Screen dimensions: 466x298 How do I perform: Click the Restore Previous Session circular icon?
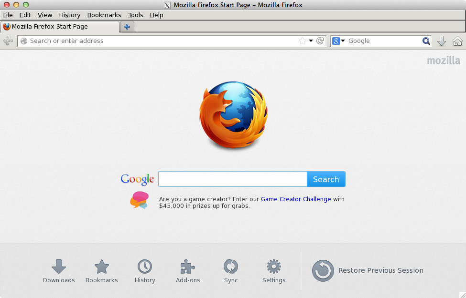click(x=323, y=270)
